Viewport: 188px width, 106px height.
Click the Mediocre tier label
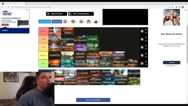(x=43, y=55)
